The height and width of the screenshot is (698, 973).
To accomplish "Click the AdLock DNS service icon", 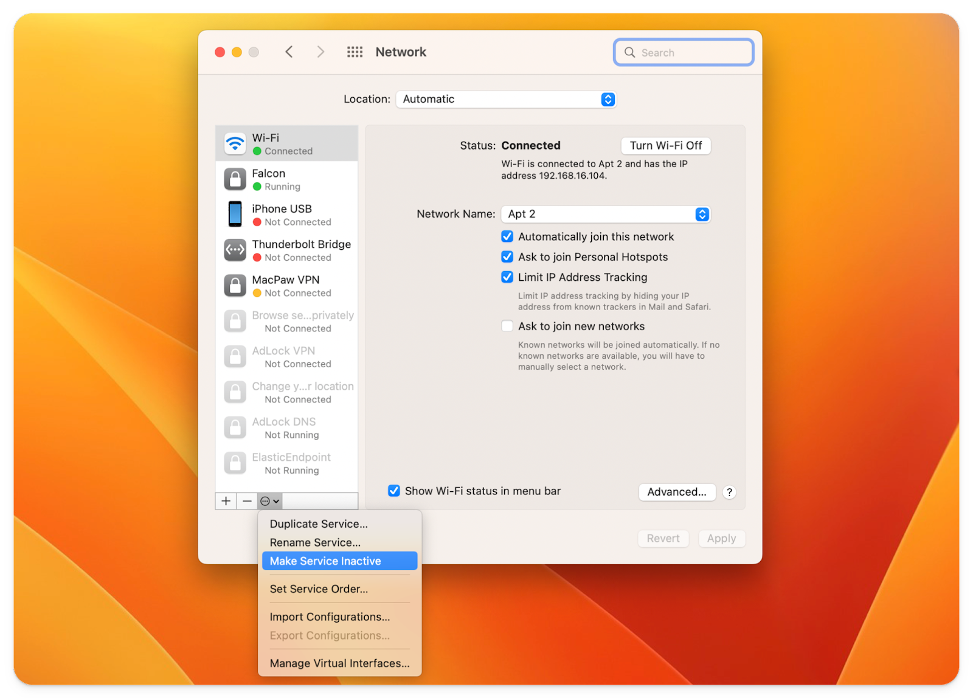I will pyautogui.click(x=235, y=427).
